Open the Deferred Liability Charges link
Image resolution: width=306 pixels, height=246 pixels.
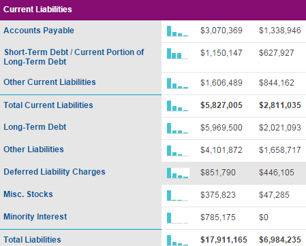pyautogui.click(x=55, y=172)
